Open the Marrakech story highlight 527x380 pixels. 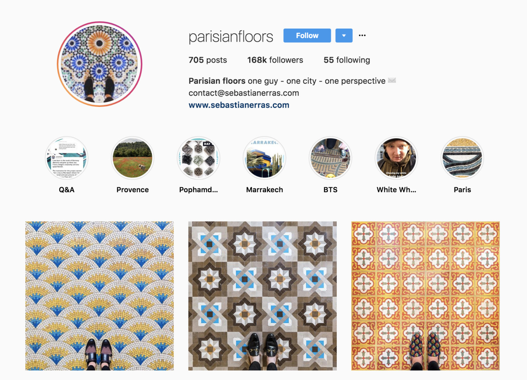[265, 158]
